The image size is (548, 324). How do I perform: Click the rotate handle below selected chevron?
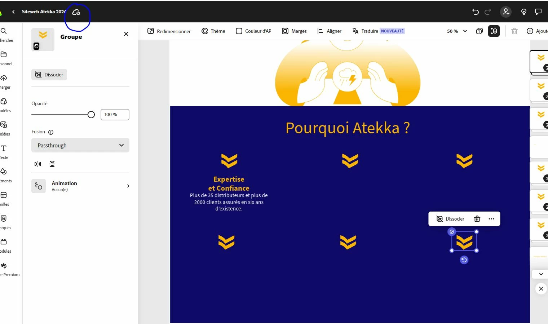click(x=464, y=260)
